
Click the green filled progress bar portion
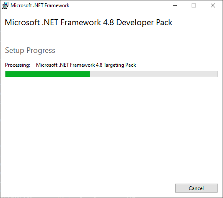(47, 74)
